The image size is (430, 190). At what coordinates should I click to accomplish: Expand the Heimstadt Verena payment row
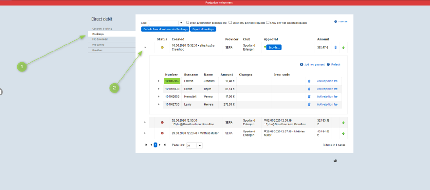point(159,96)
